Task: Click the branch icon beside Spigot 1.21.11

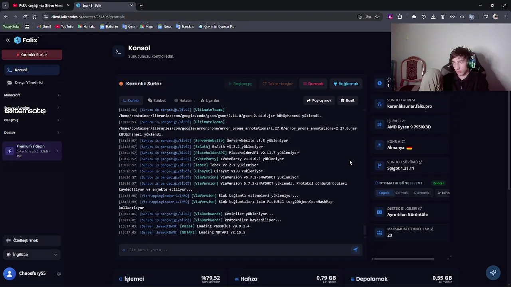Action: [x=379, y=165]
